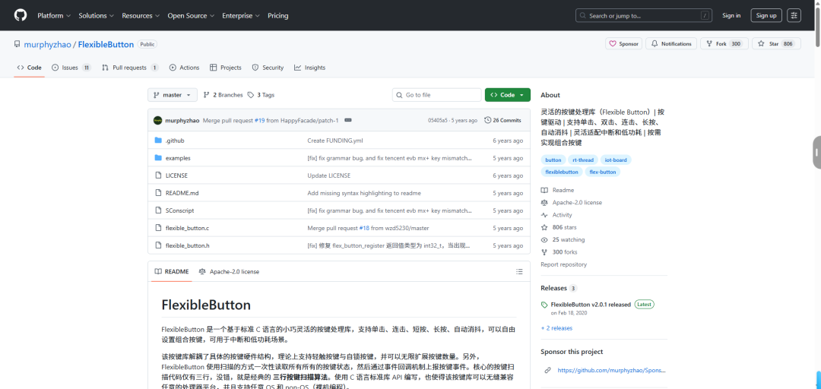821x389 pixels.
Task: Switch to the Security tab
Action: coord(268,68)
